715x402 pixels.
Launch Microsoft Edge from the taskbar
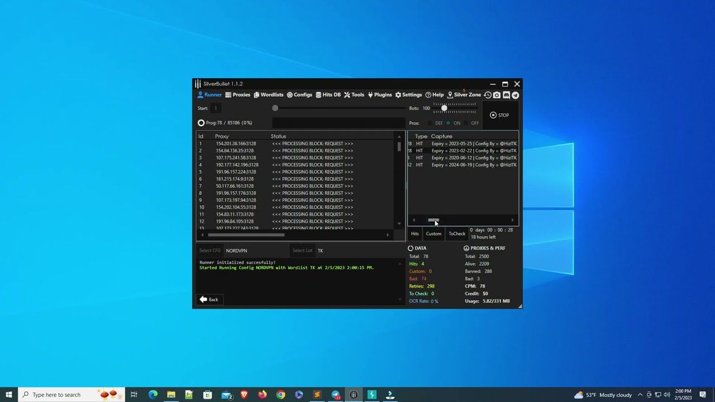click(153, 395)
